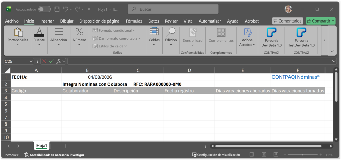Open the Archivo menu
The width and height of the screenshot is (341, 160).
tap(12, 21)
